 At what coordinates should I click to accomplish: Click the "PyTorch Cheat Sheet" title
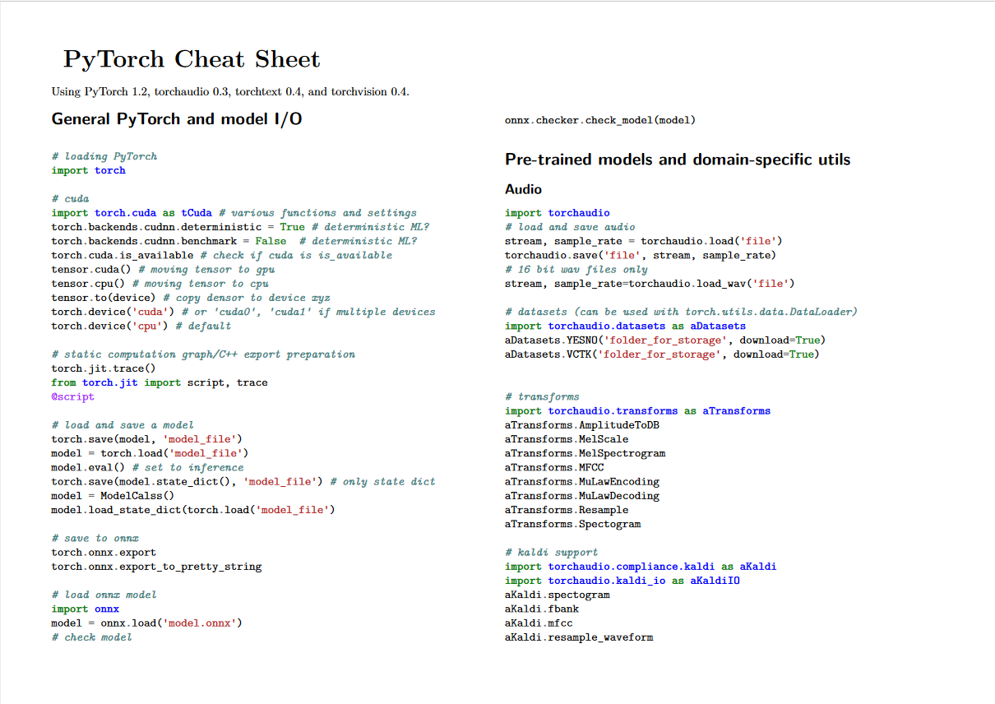192,59
